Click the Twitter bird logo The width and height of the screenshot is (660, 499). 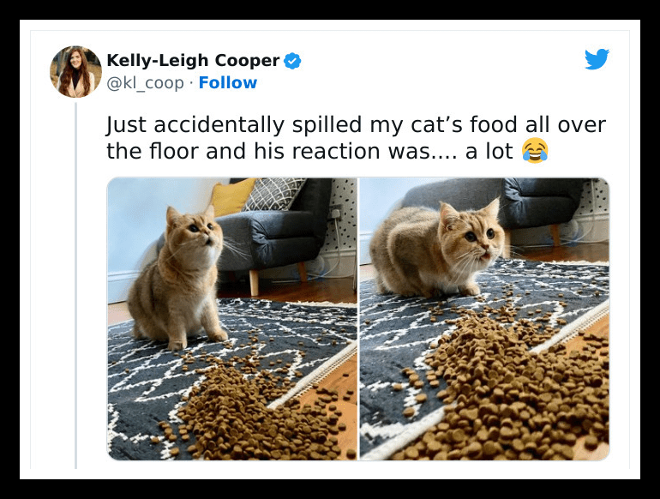click(x=597, y=59)
